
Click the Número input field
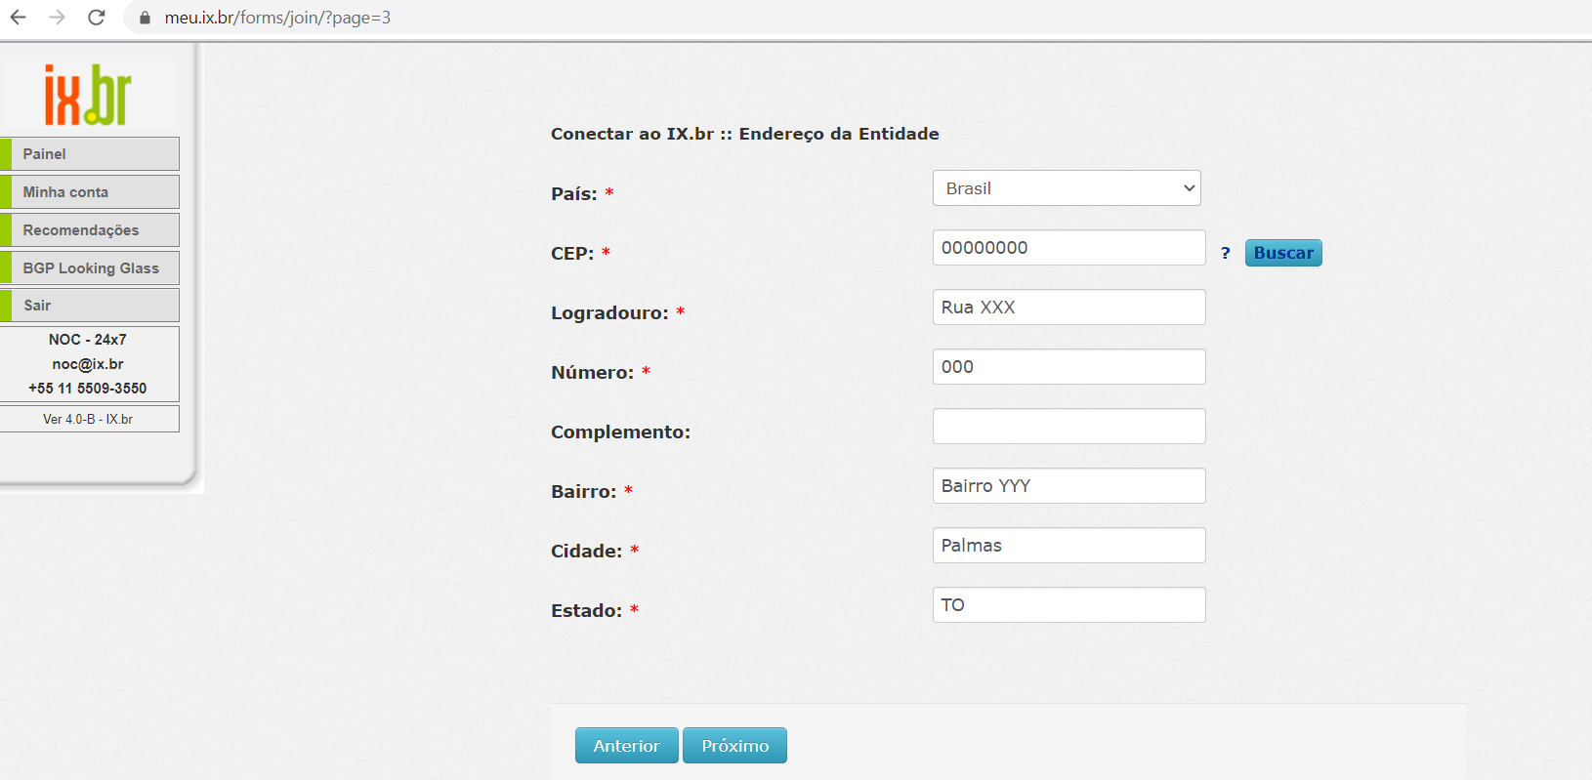click(x=1069, y=367)
